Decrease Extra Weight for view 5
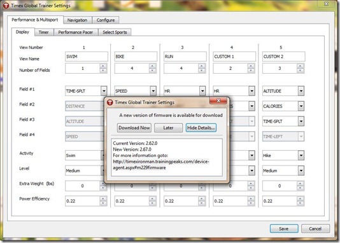The image size is (340, 243). tap(301, 188)
